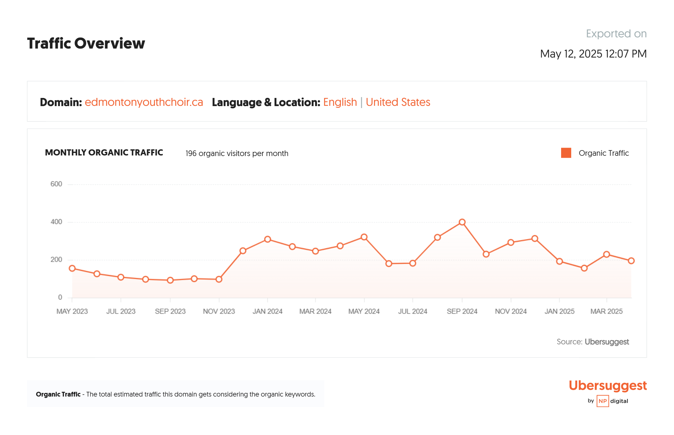Click the JAN 2024 data point marker
Image resolution: width=674 pixels, height=435 pixels.
click(267, 239)
